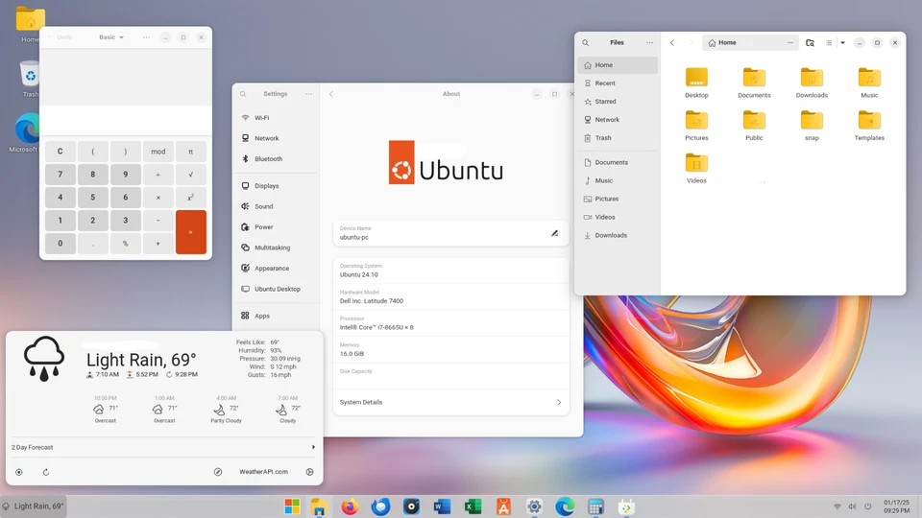The image size is (922, 518).
Task: Open the Home path bar options menu
Action: pos(790,43)
